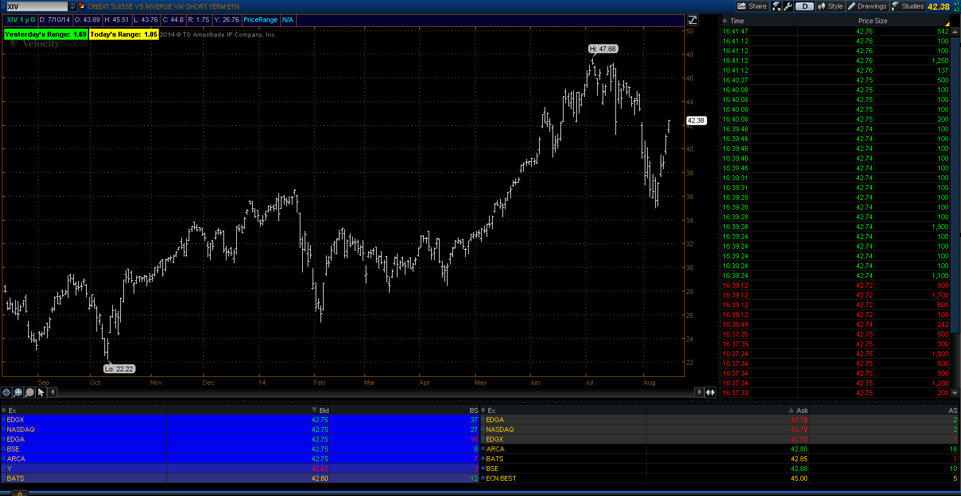Click Time & Sales scrollbar down arrow

[x=956, y=393]
